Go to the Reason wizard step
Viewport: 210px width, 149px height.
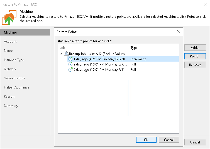(9, 97)
